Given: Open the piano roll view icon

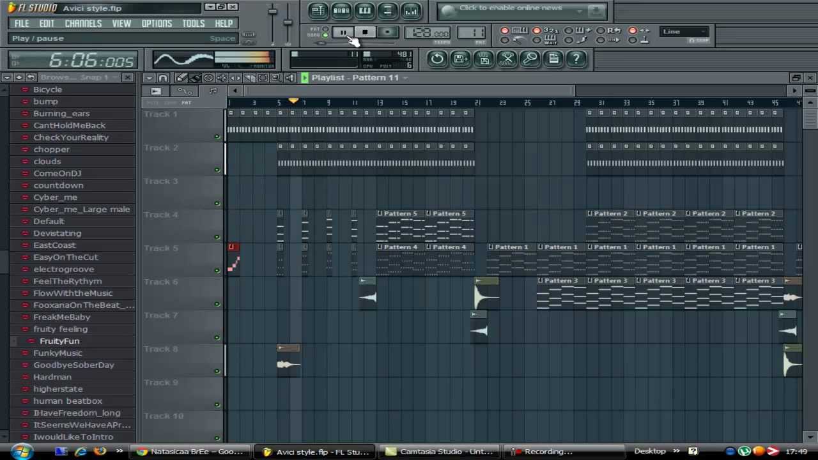Looking at the screenshot, I should tap(364, 10).
